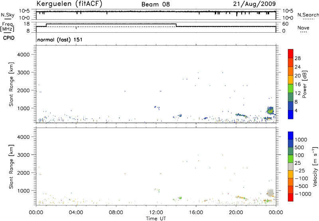
Task: Click the gray velocity echo cluster near 23:30
Action: (270, 193)
